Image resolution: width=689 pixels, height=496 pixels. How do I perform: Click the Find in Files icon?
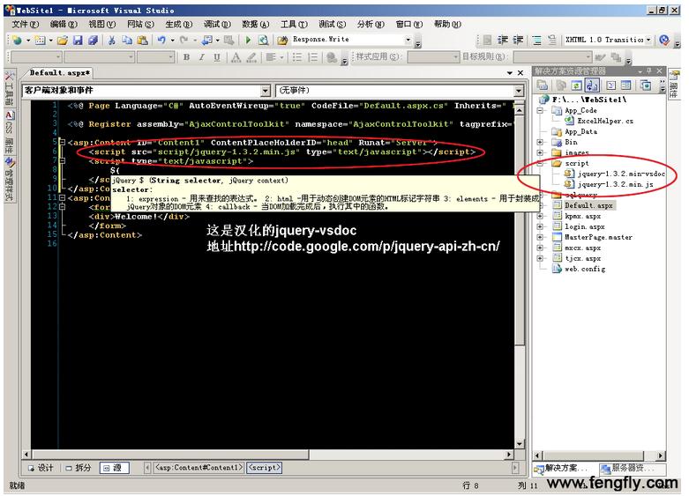point(282,41)
